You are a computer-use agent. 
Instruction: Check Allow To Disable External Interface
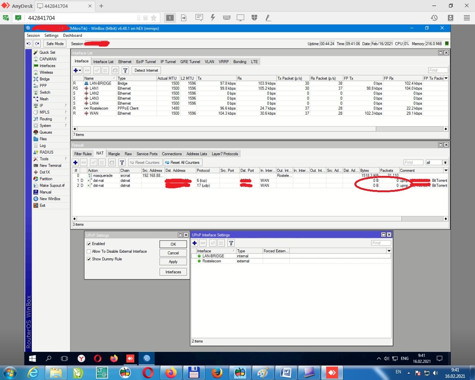89,252
